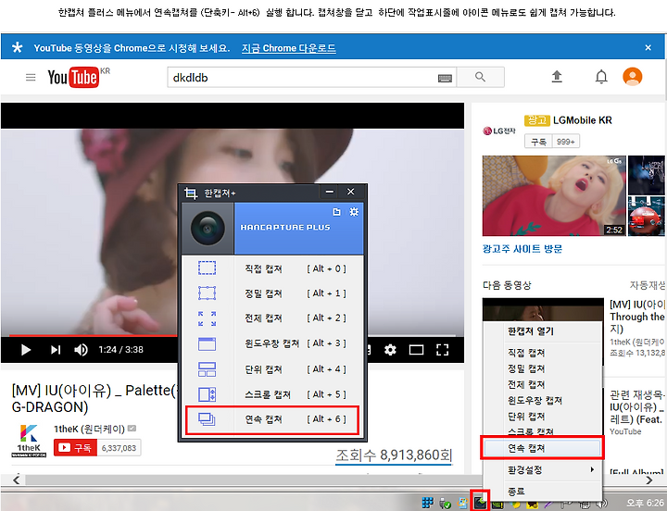Open the on-screen keyboard icon in search box
The image size is (667, 511).
tap(445, 78)
